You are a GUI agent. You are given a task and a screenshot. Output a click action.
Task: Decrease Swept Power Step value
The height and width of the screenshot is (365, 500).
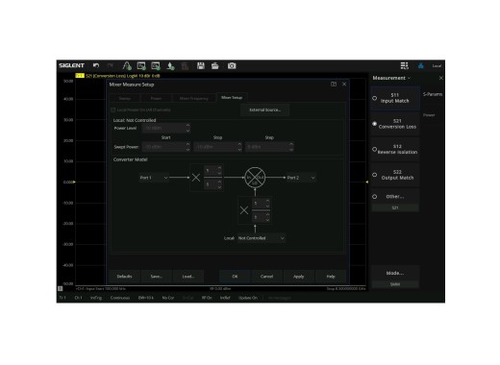pyautogui.click(x=291, y=149)
